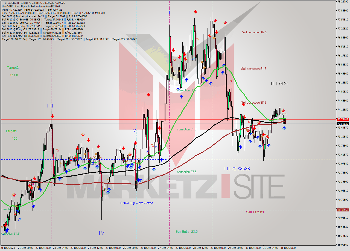Select the 'Target2' label

click(x=13, y=68)
